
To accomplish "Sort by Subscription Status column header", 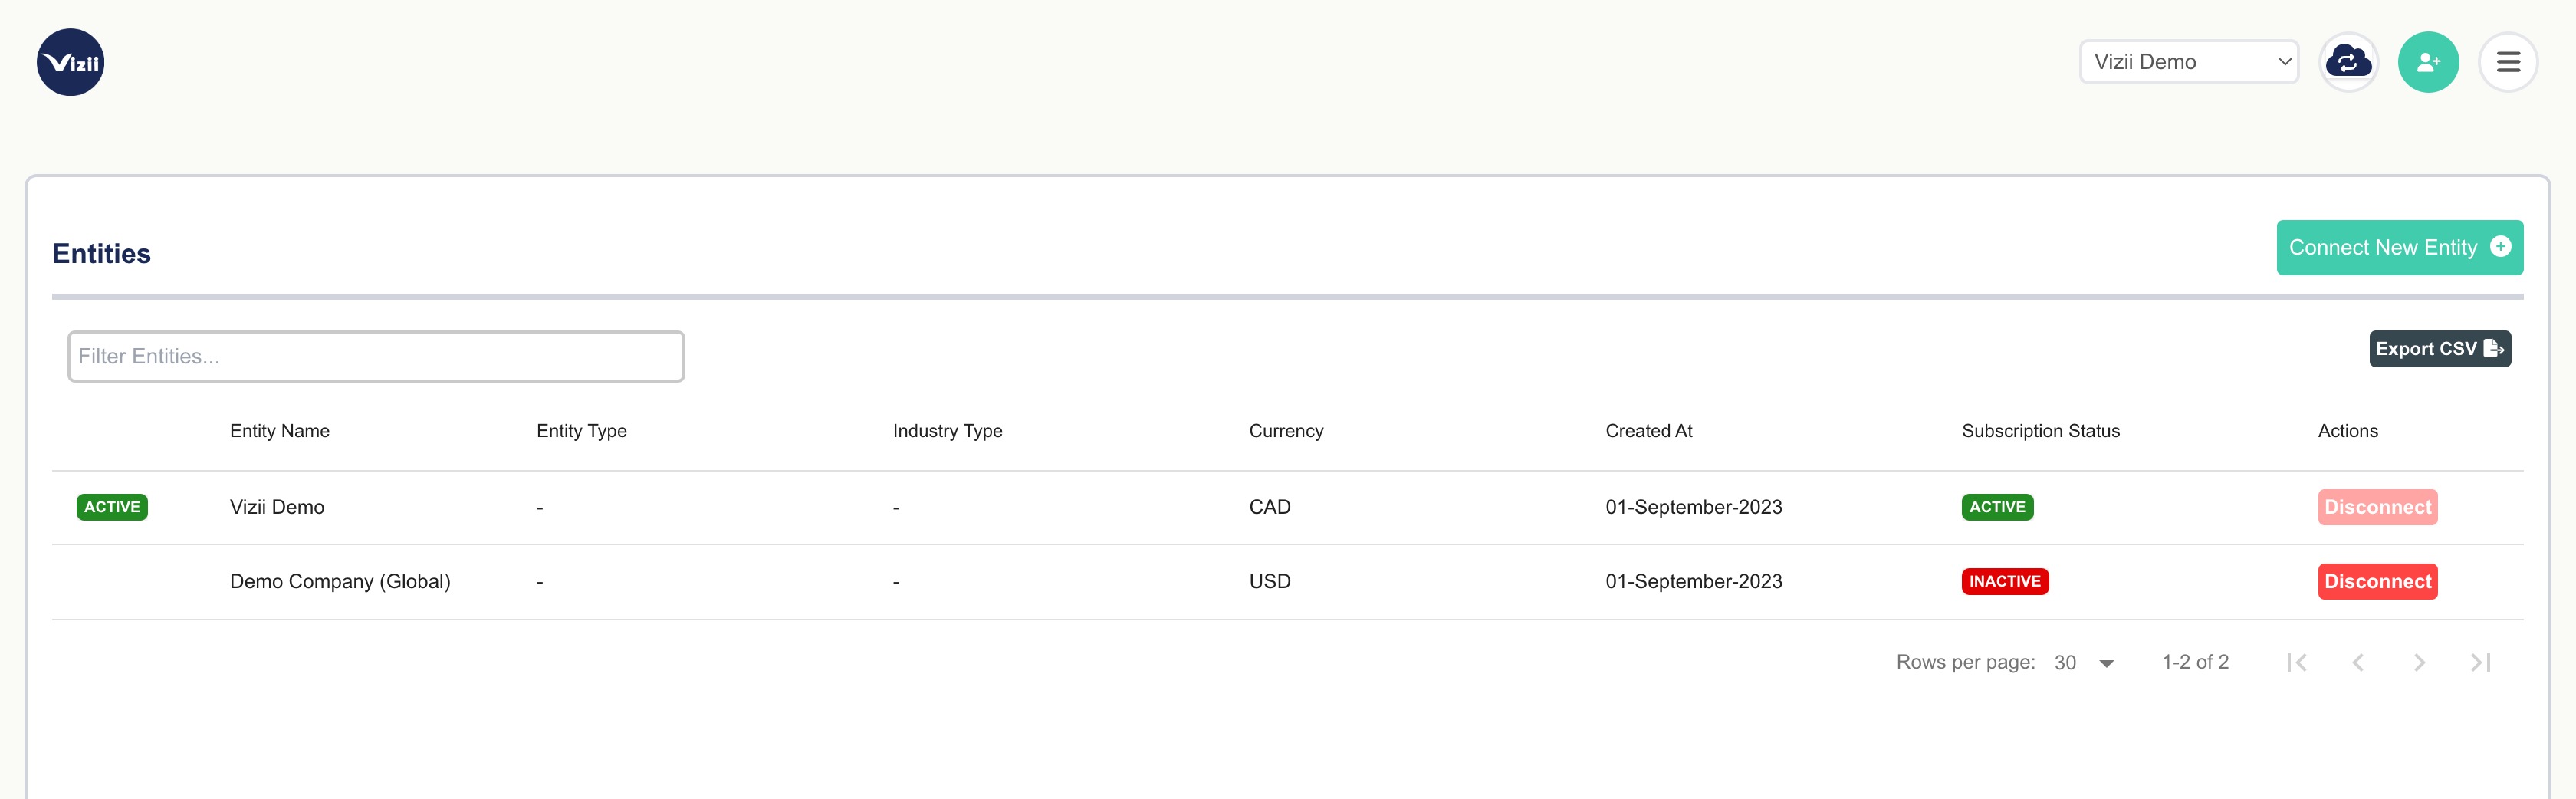I will (2040, 431).
